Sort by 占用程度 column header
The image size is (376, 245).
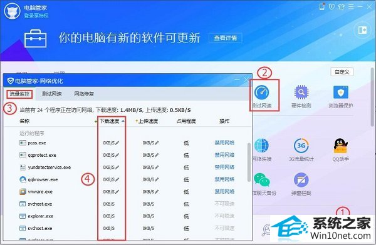coord(186,121)
